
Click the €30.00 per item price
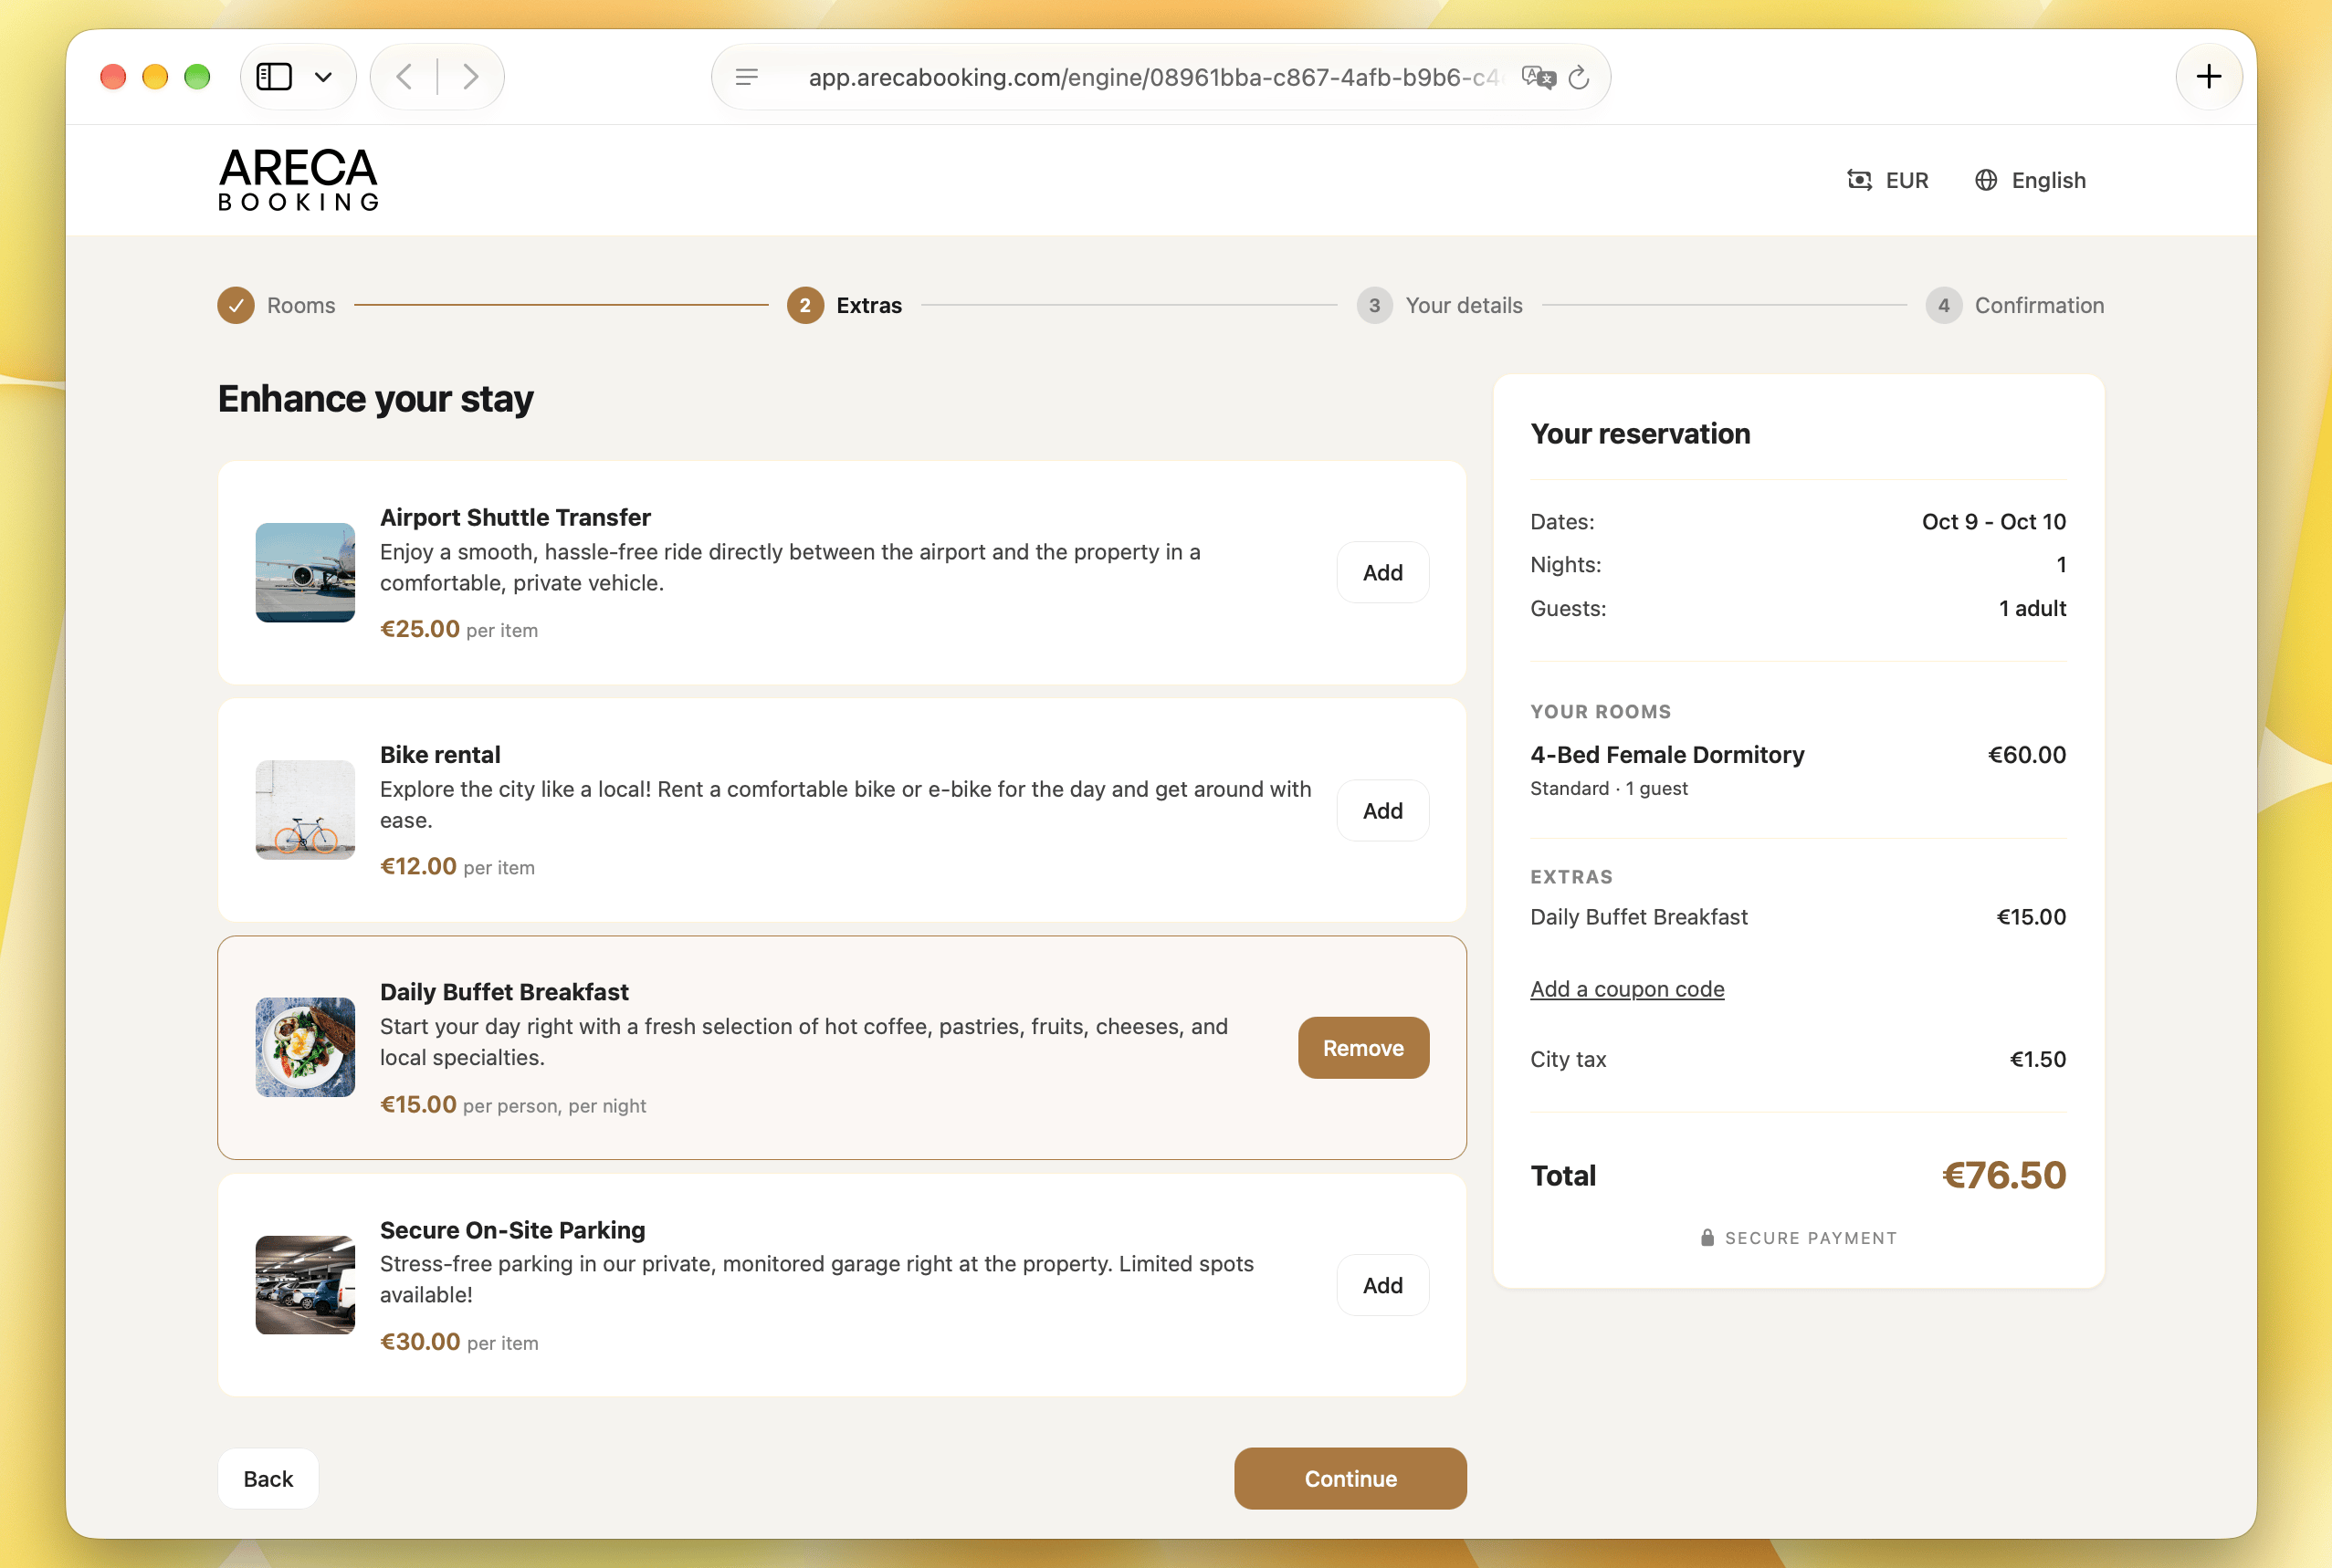pos(459,1342)
